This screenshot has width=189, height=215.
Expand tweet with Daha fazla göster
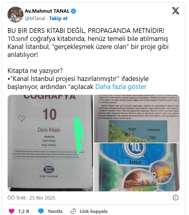coord(121,87)
